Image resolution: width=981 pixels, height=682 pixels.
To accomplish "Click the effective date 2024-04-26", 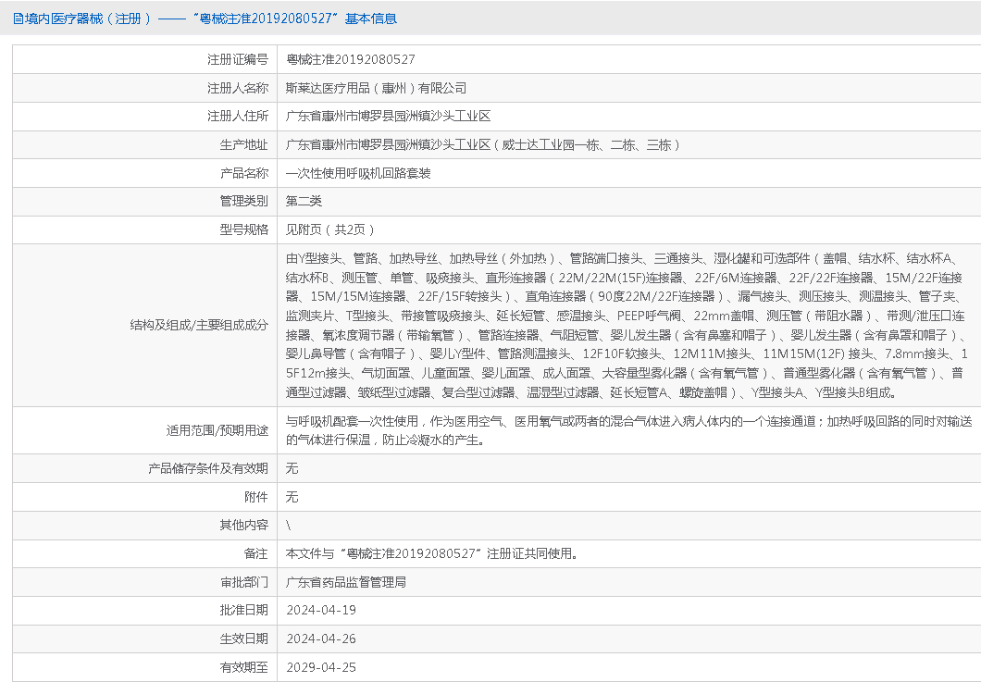I will pos(321,639).
